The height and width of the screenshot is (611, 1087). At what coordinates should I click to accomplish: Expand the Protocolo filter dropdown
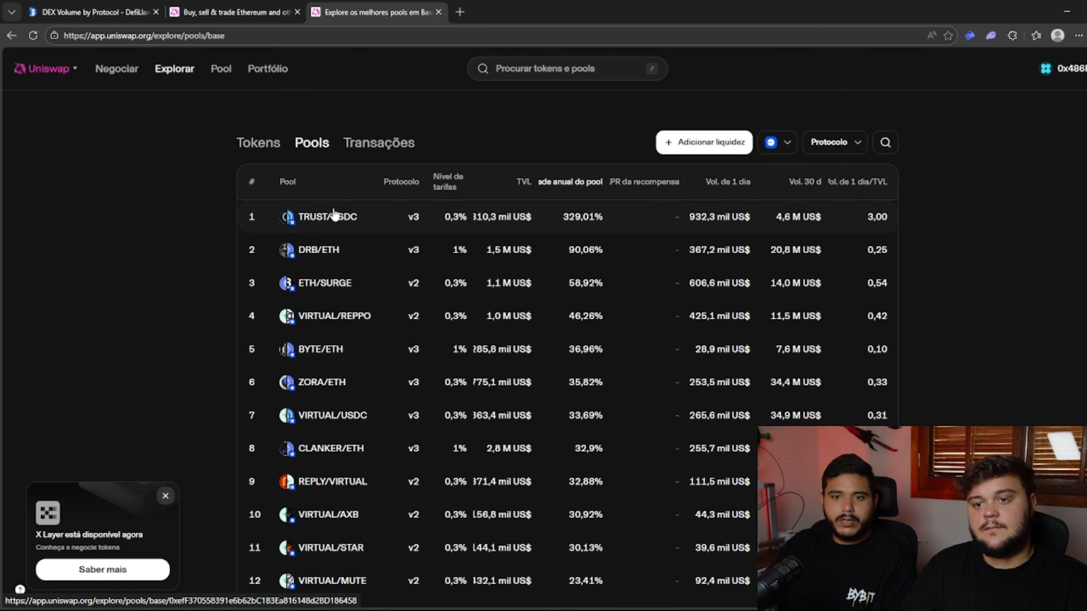point(835,142)
